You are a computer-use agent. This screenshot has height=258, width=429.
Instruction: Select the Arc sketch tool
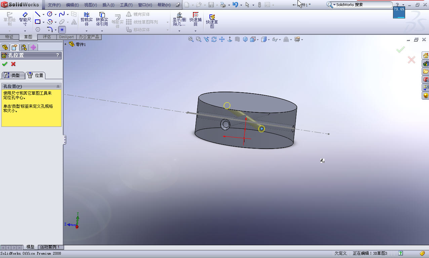[x=50, y=22]
